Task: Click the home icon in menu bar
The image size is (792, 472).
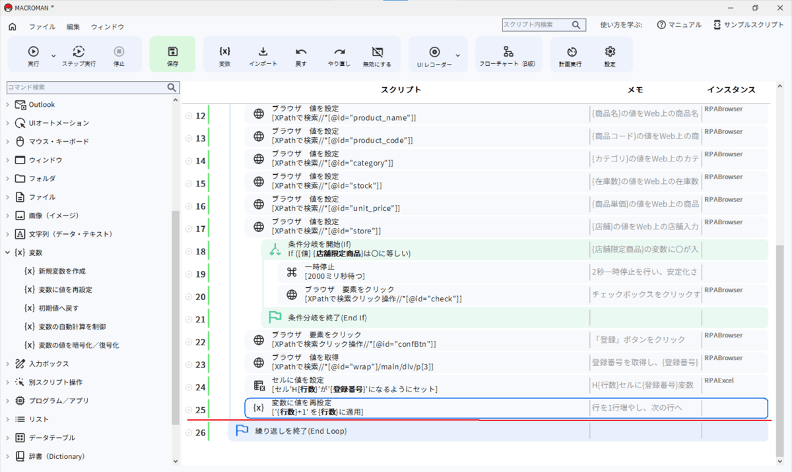Action: coord(12,26)
